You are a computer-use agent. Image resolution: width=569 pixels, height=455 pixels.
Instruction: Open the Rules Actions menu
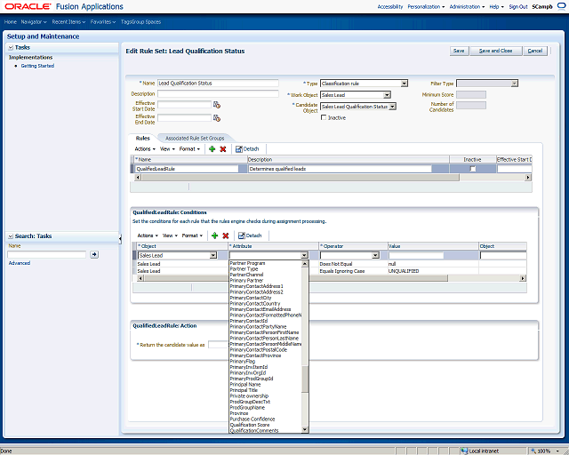click(145, 148)
